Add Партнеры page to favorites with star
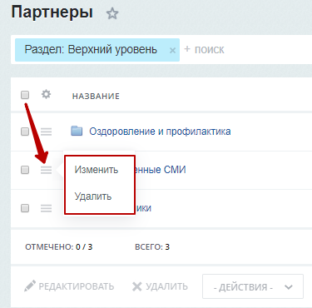The image size is (312, 308). (112, 13)
